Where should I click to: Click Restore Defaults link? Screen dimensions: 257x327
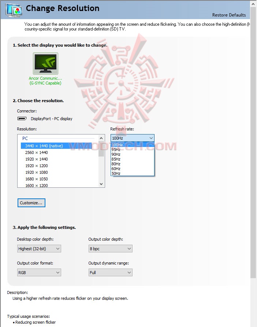point(229,15)
